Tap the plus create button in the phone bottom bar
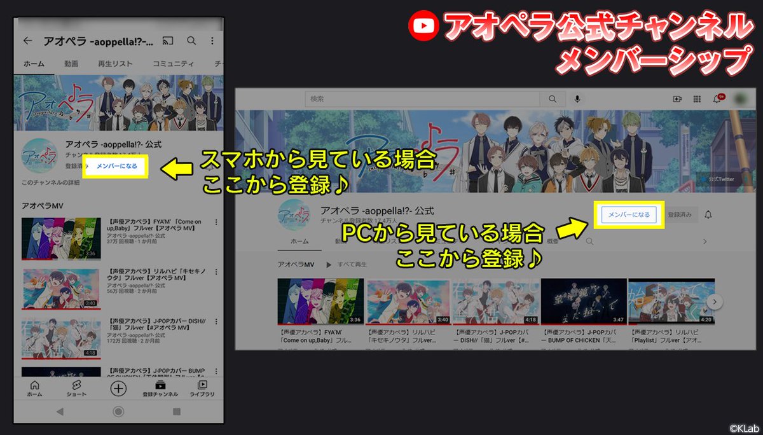This screenshot has width=763, height=435. click(118, 388)
